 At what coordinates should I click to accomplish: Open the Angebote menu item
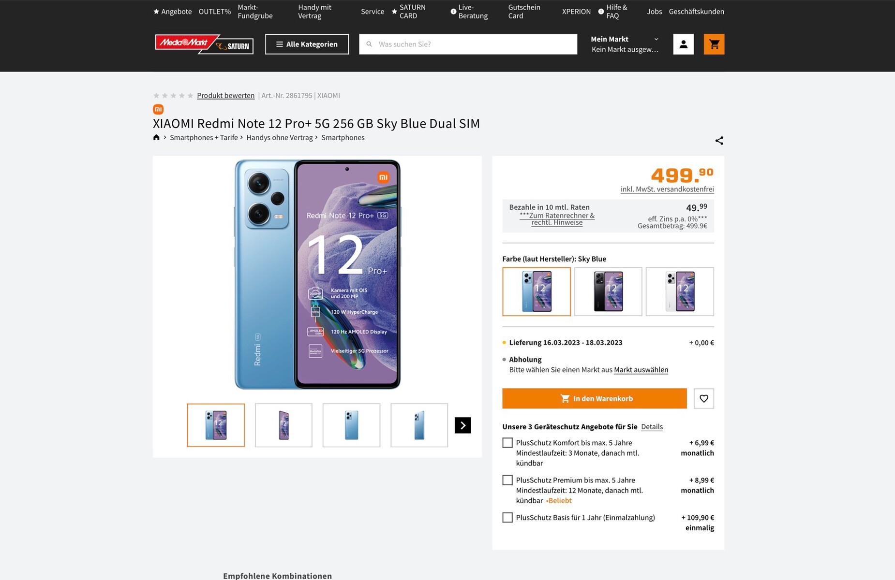pyautogui.click(x=173, y=12)
